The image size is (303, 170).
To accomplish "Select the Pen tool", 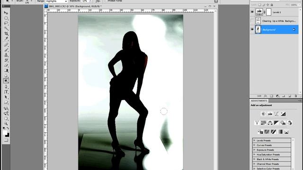I will click(x=6, y=86).
